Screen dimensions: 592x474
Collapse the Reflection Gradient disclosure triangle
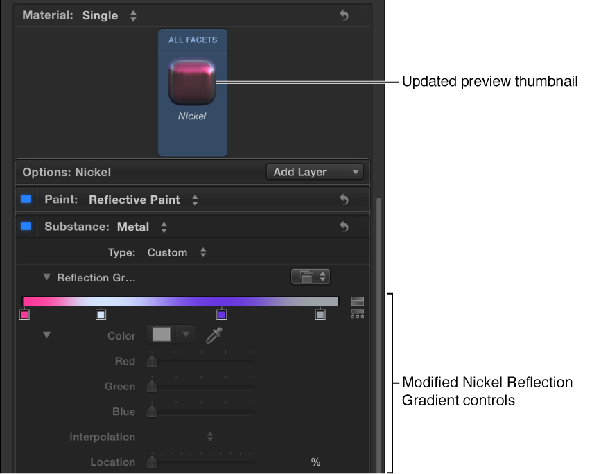click(x=46, y=276)
